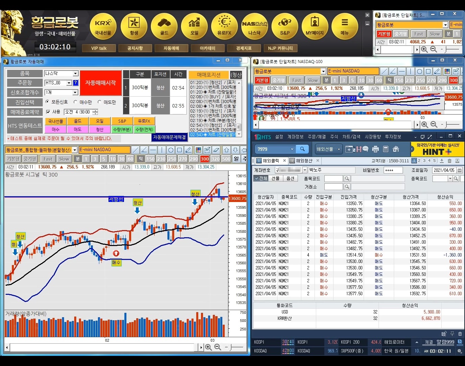
Task: Select vertical line tool in 돌파형 chart toolbar
Action: click(x=162, y=150)
